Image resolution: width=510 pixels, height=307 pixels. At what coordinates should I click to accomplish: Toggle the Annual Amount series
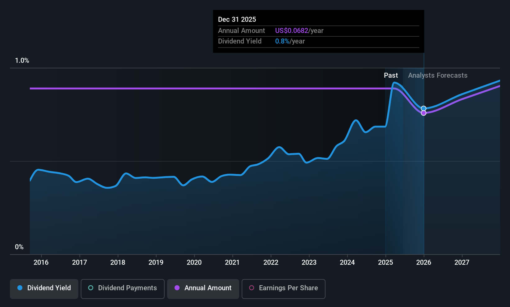[x=203, y=289]
